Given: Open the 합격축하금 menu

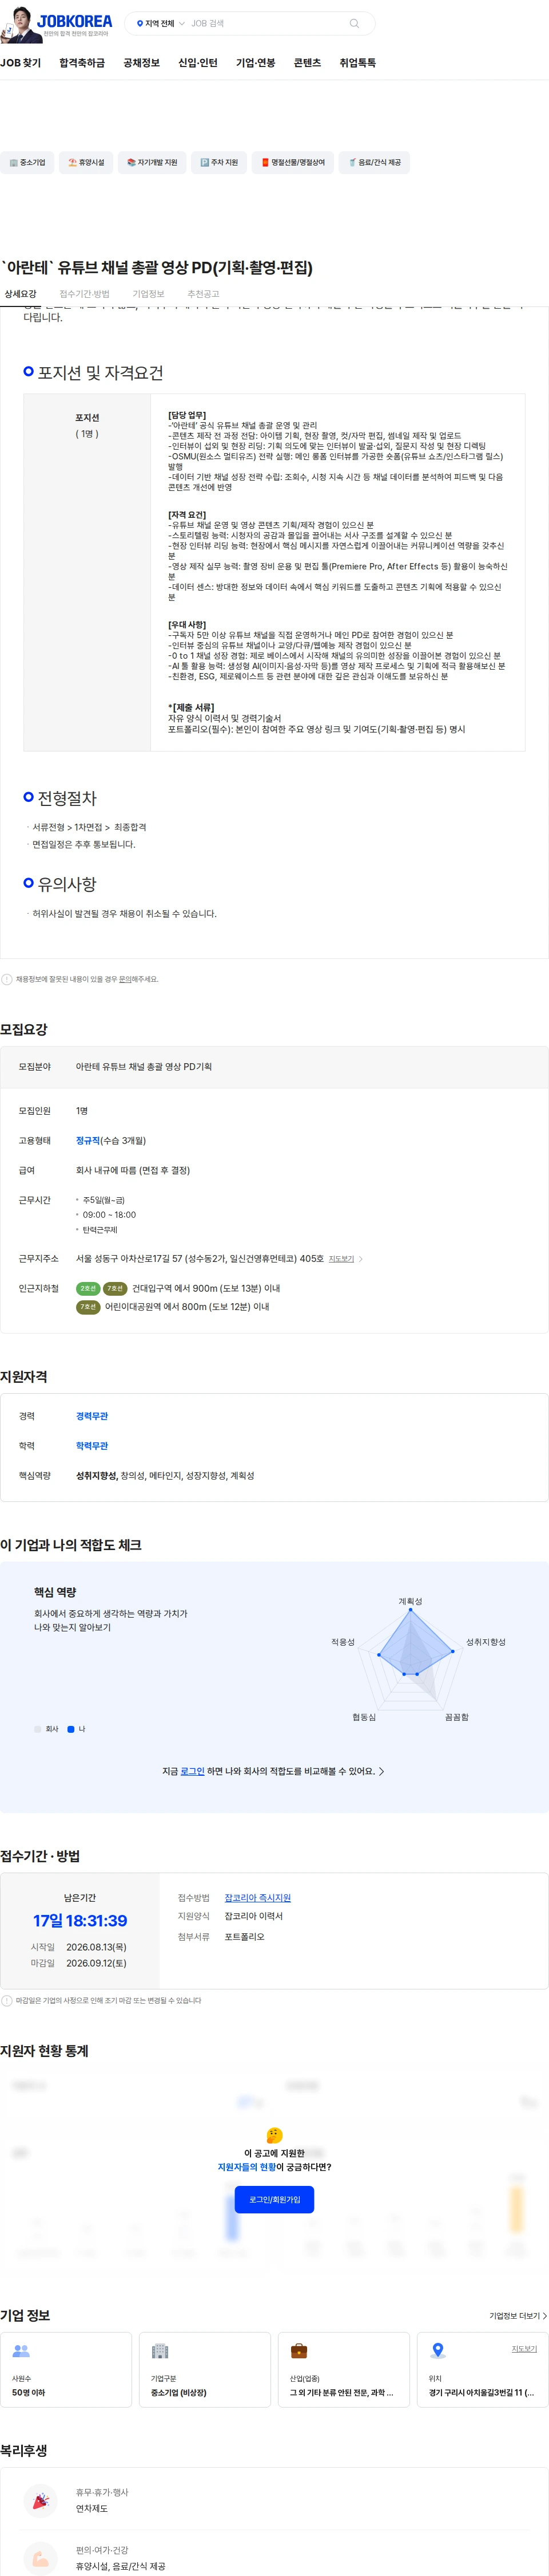Looking at the screenshot, I should coord(82,63).
